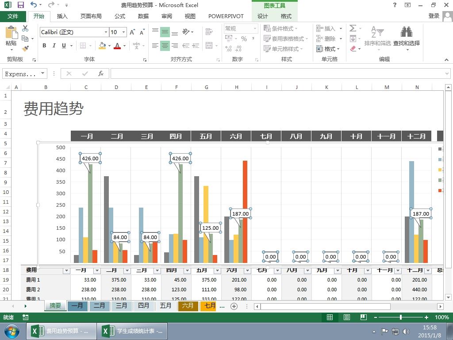Image resolution: width=453 pixels, height=340 pixels.
Task: Apply the yellow fill color
Action: click(102, 46)
